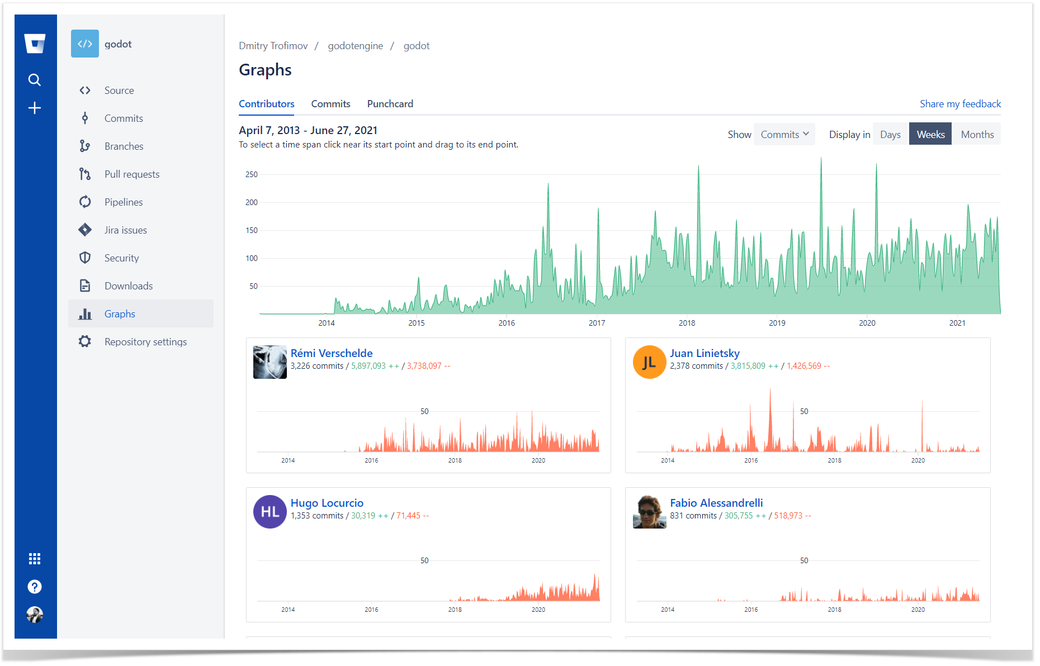The width and height of the screenshot is (1040, 666).
Task: Open Hugo Locurcio contributor link
Action: point(327,503)
